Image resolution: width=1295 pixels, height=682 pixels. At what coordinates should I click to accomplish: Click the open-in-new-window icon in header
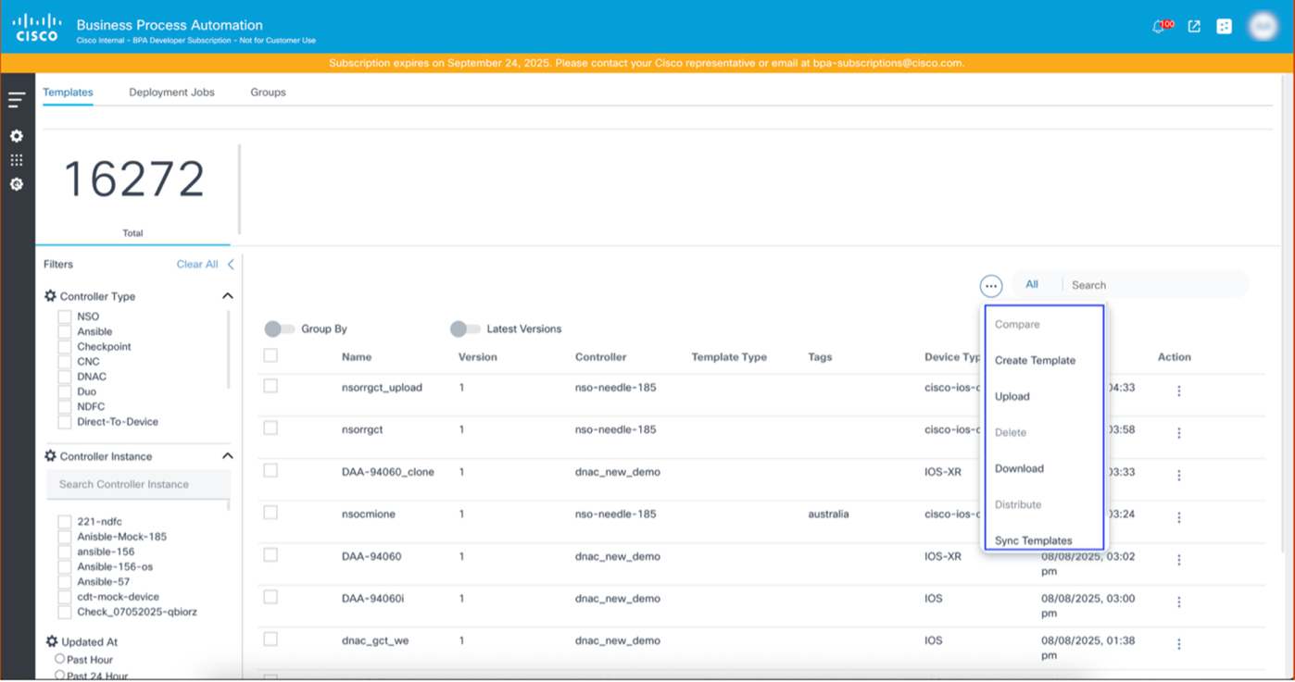tap(1194, 26)
